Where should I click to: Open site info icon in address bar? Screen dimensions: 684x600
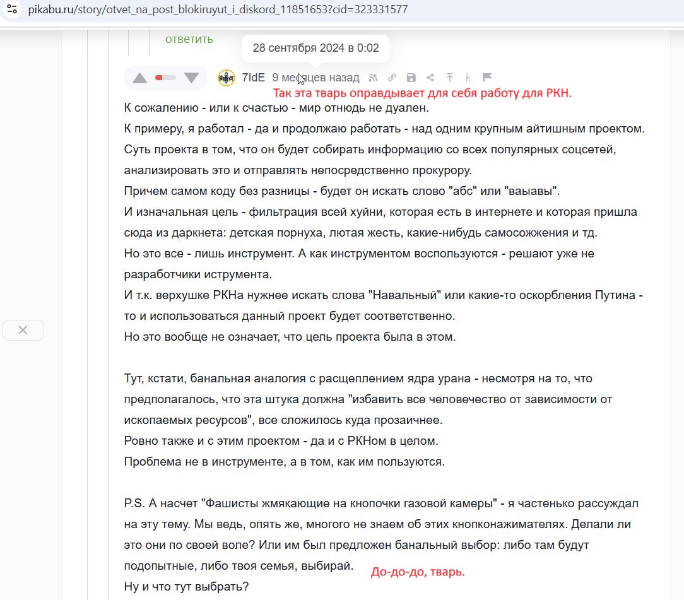pyautogui.click(x=12, y=9)
